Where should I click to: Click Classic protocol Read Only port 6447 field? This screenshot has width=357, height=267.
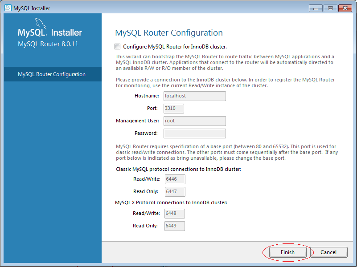pos(175,191)
